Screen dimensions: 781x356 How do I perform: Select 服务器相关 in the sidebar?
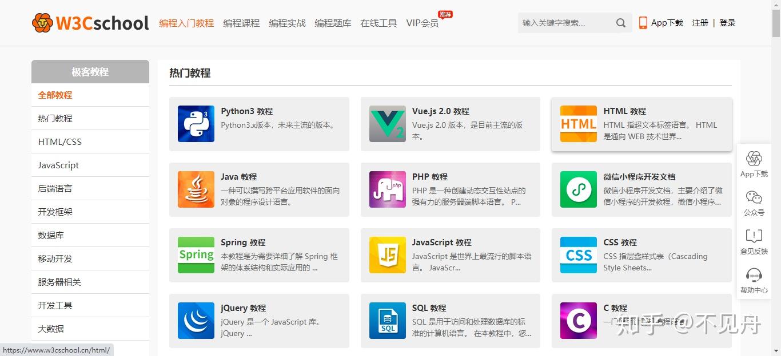(90, 282)
